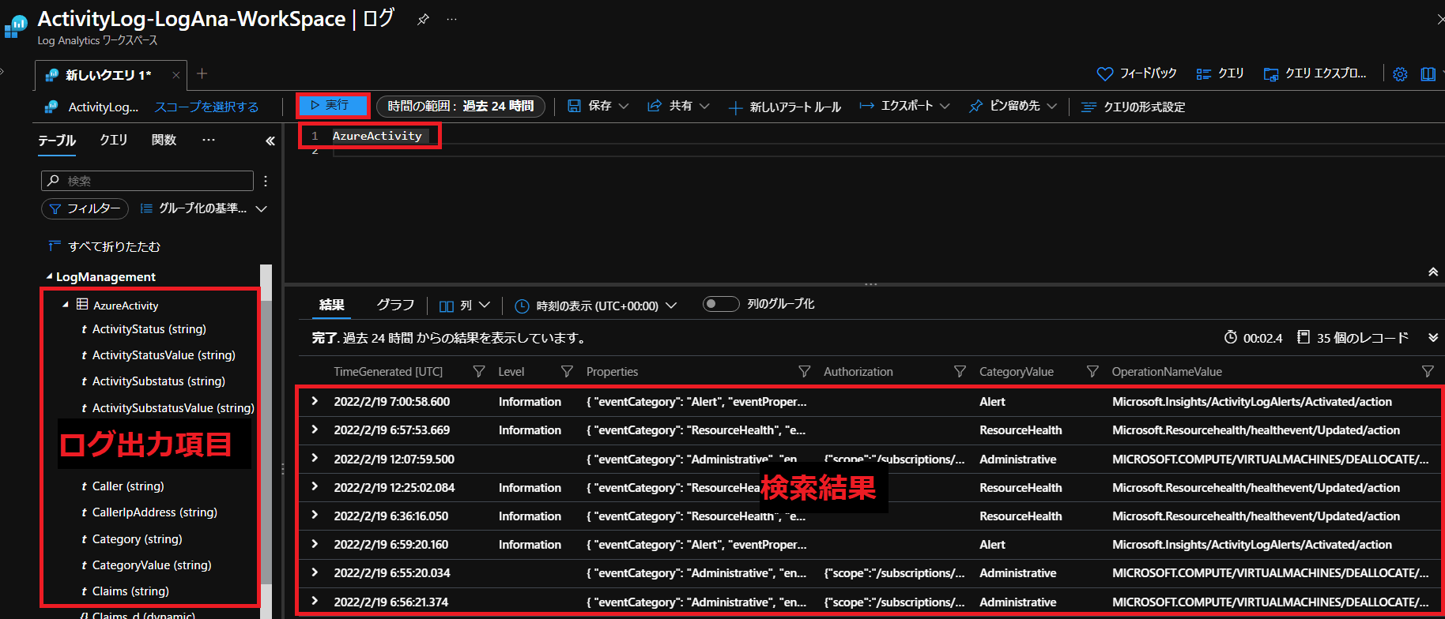1445x619 pixels.
Task: Expand the 2022/2/19 6:55:20.034 row
Action: pos(315,572)
